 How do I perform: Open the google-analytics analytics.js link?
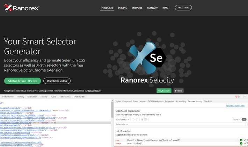23,130
